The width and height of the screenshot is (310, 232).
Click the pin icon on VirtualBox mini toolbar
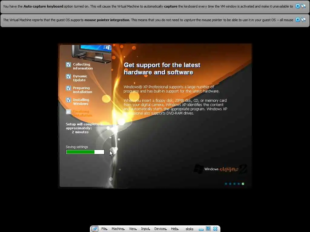click(95, 229)
